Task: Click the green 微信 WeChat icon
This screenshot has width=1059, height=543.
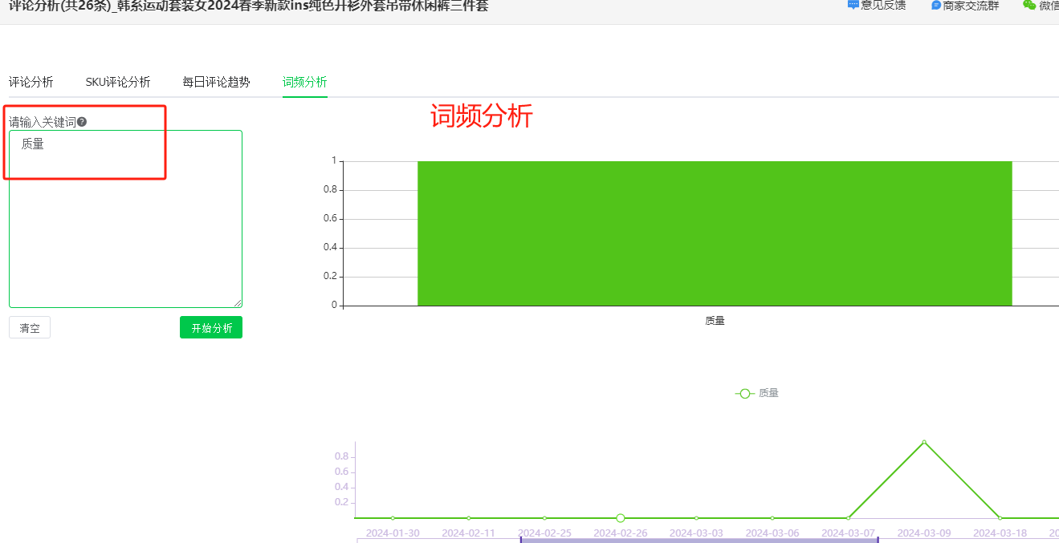Action: [1030, 6]
